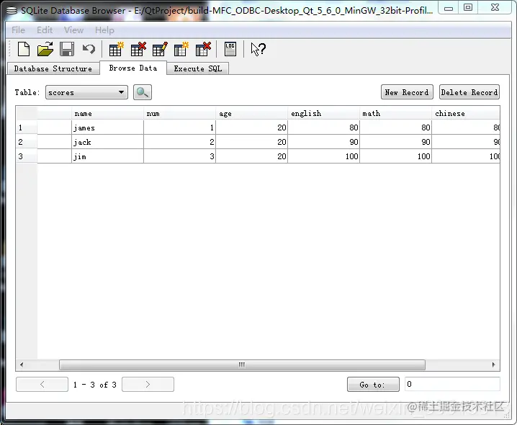
Task: Select the cell containing james
Action: coord(107,127)
